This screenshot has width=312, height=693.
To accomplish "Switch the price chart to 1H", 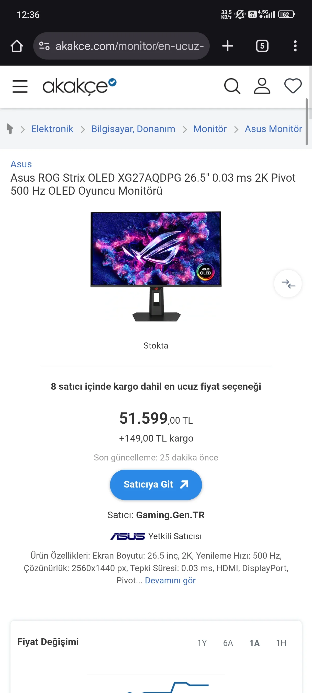I will (x=281, y=643).
